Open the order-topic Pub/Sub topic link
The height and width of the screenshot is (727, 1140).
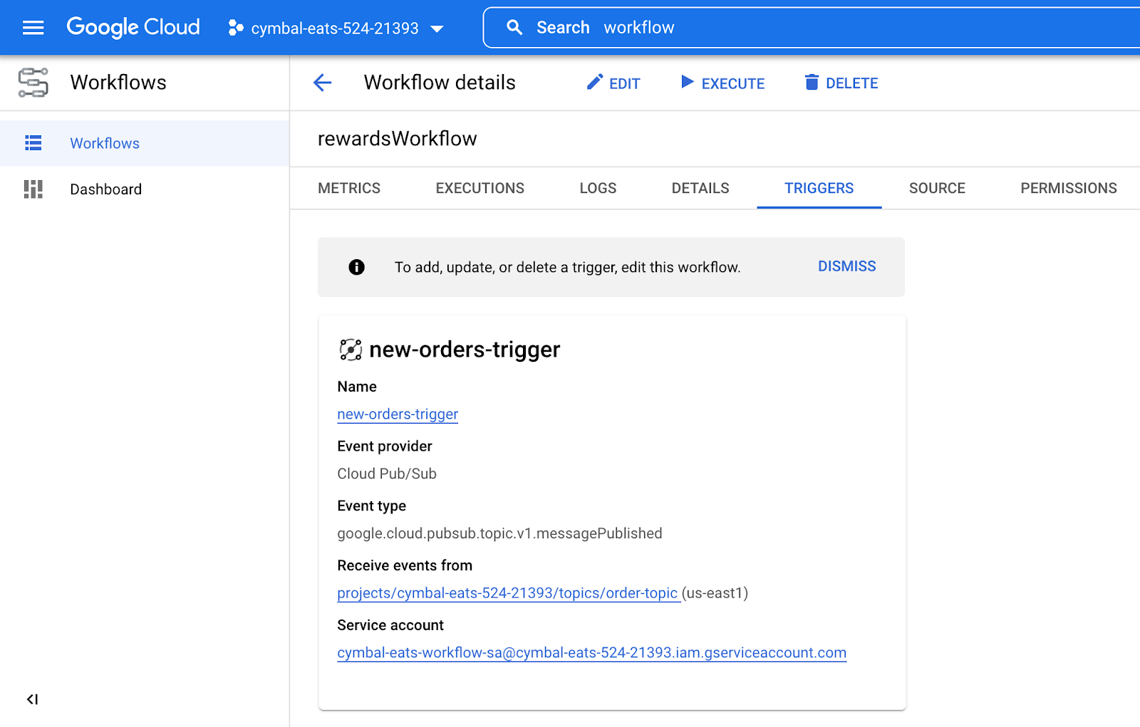[x=507, y=593]
